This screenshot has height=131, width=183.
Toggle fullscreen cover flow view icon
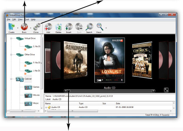166,90
